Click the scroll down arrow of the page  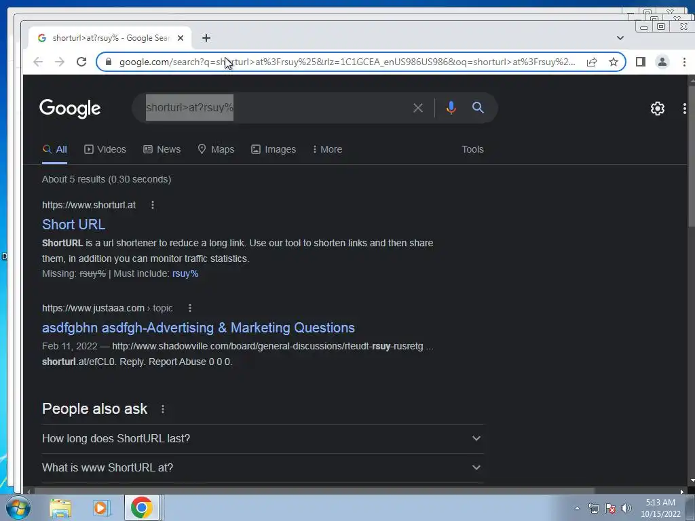tap(692, 480)
